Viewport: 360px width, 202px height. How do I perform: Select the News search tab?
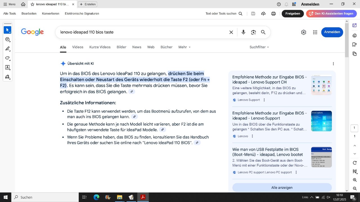click(x=137, y=47)
